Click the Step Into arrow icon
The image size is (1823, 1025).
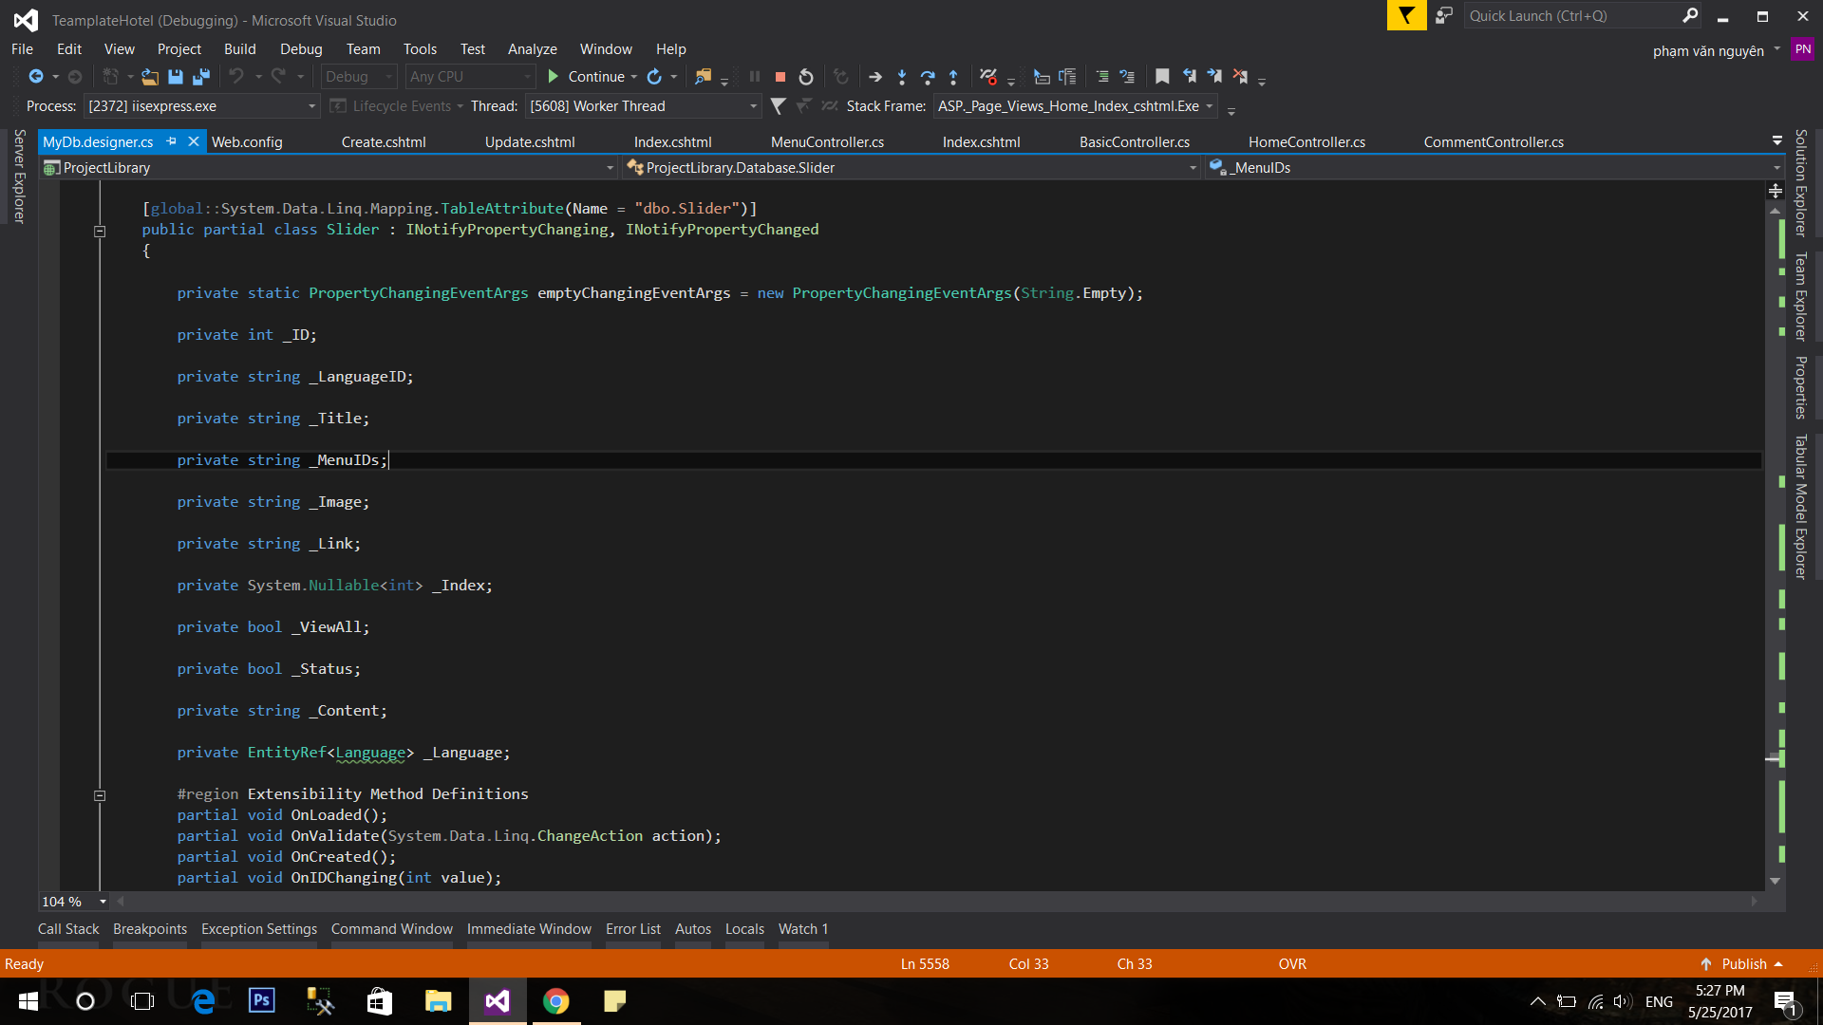point(902,77)
